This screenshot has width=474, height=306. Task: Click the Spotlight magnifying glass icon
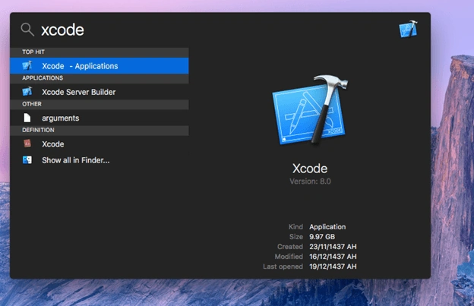click(27, 30)
